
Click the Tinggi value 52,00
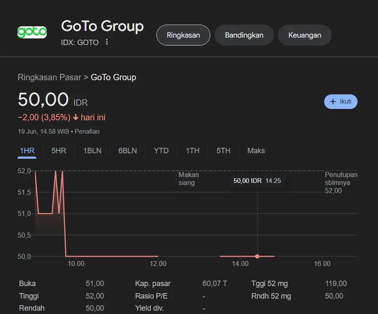click(x=95, y=296)
